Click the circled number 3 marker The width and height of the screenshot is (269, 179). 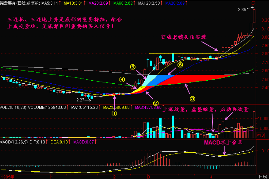(192, 98)
